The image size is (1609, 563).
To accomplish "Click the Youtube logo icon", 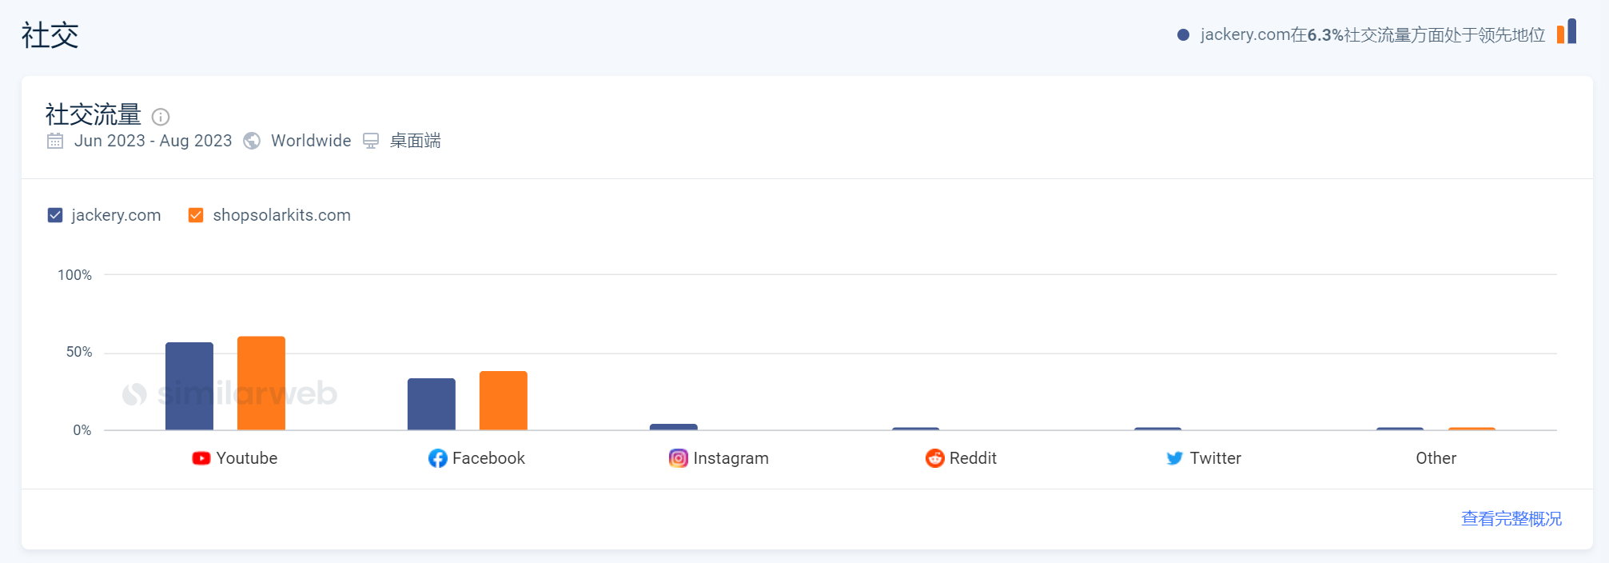I will 201,458.
